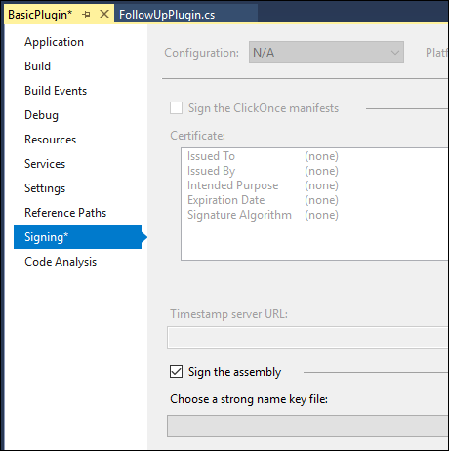Select Reference Paths page
This screenshot has width=449, height=451.
tap(65, 213)
